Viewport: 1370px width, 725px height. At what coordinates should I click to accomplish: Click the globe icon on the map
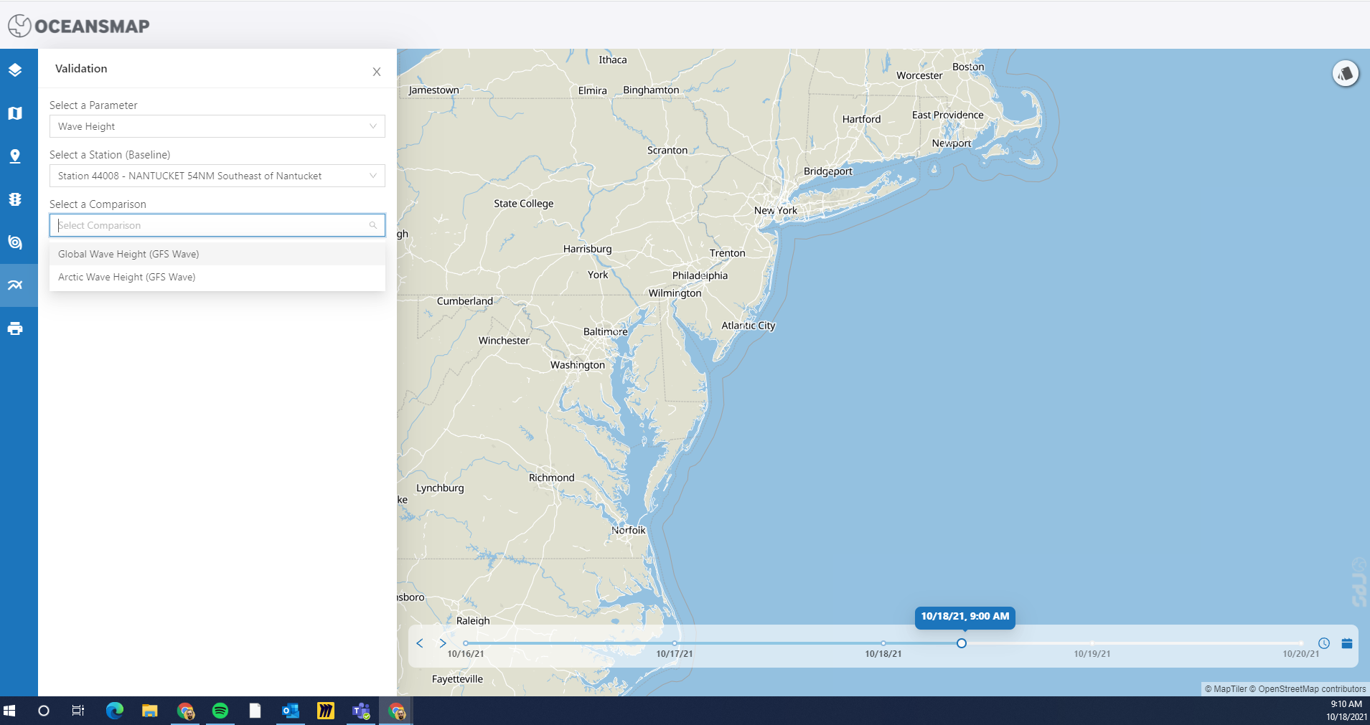(x=1345, y=72)
